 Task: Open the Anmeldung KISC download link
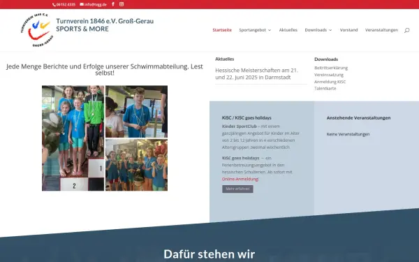[330, 82]
